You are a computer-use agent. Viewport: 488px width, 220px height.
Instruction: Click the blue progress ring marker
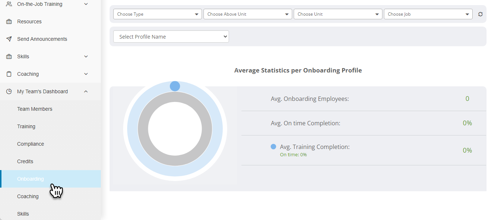[x=175, y=86]
